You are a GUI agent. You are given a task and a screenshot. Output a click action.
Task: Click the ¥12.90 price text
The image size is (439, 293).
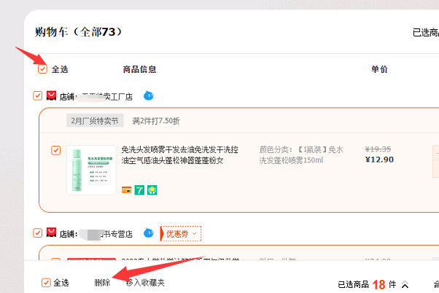click(379, 160)
